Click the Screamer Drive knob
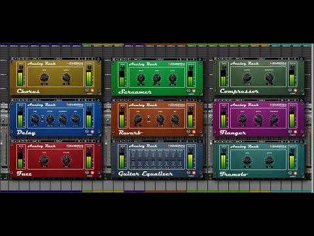The width and height of the screenshot is (314, 236). [141, 77]
